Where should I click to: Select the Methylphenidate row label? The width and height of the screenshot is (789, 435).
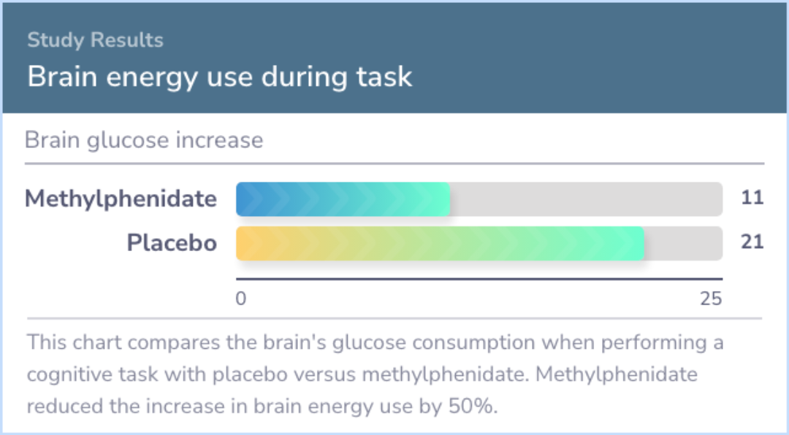pos(121,199)
